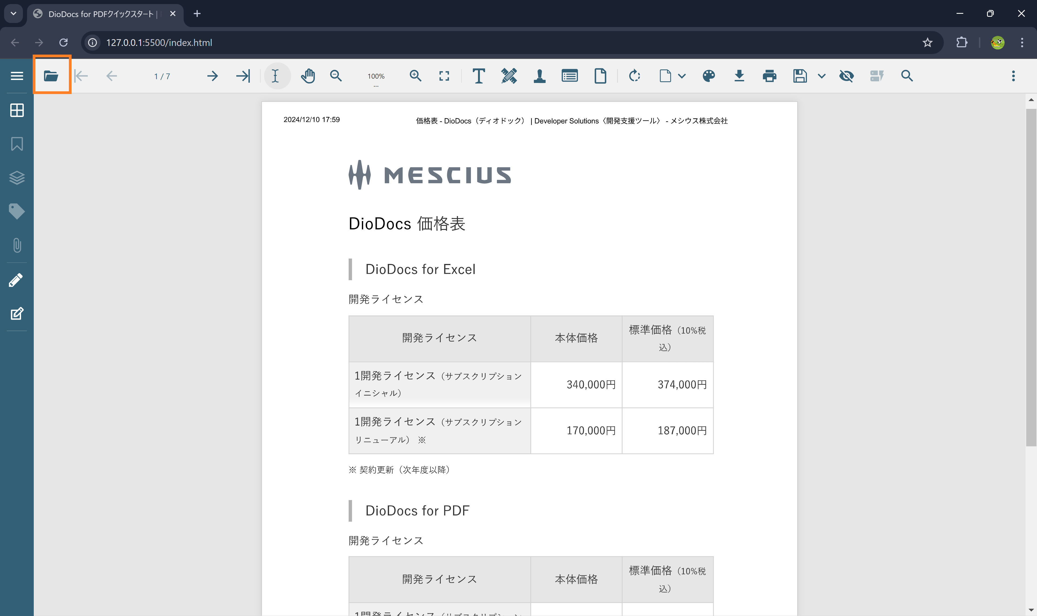Click the vertical scrollbar thumb
Viewport: 1037px width, 616px height.
(1031, 277)
